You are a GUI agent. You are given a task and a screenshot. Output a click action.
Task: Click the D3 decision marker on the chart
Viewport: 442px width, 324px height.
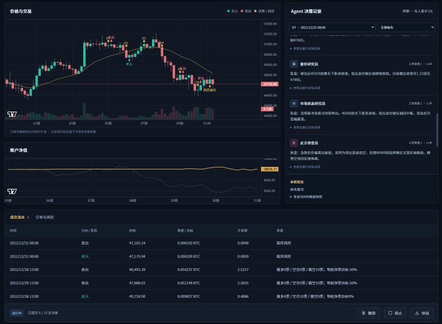click(144, 38)
